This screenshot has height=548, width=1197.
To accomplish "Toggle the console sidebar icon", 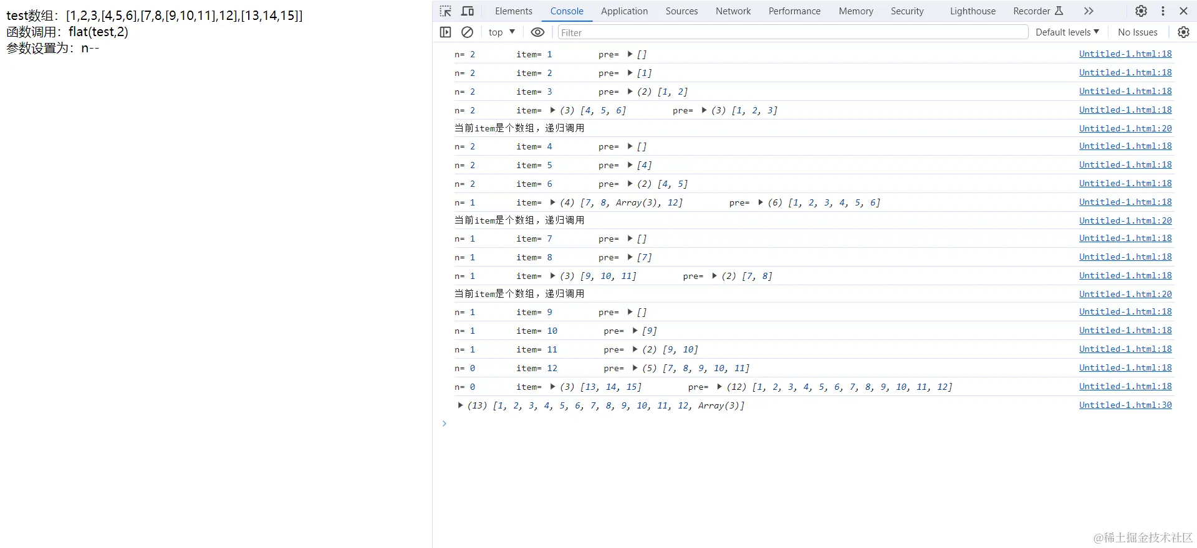I will (445, 32).
